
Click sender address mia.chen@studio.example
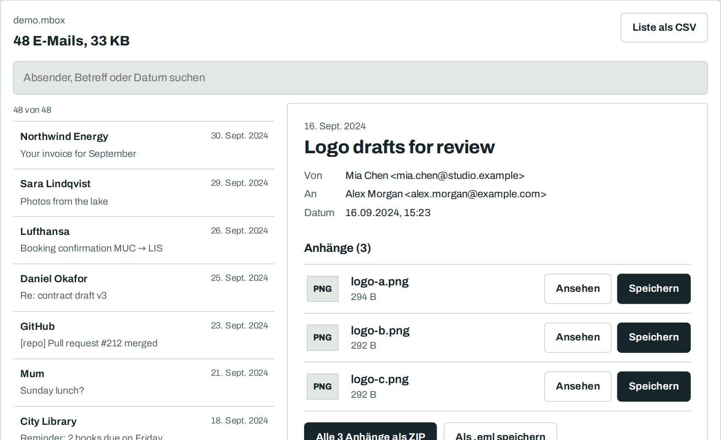(457, 176)
